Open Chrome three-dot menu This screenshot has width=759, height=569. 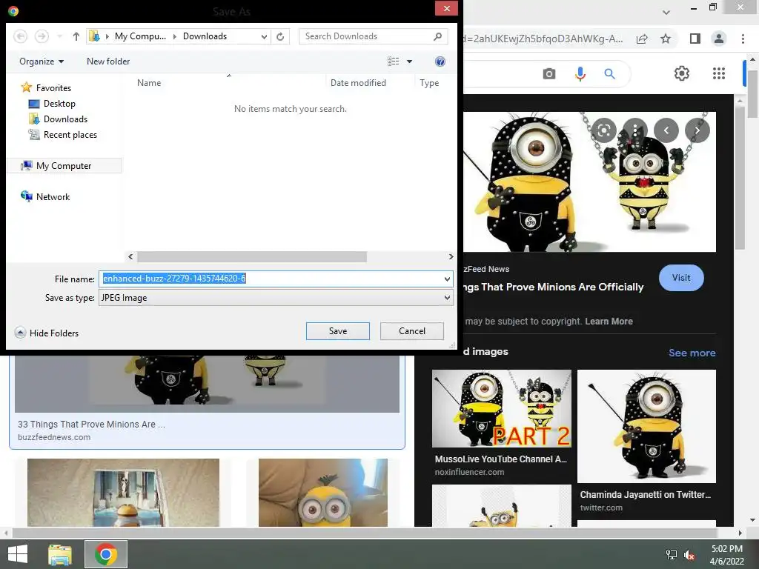click(743, 39)
